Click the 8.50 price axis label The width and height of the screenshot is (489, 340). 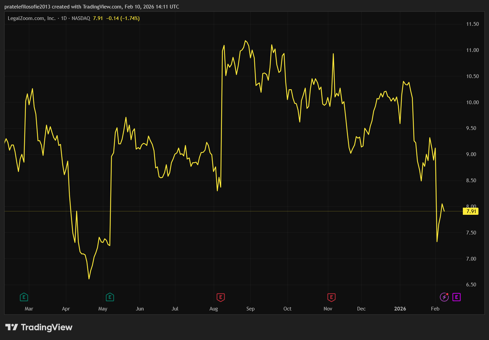[471, 181]
